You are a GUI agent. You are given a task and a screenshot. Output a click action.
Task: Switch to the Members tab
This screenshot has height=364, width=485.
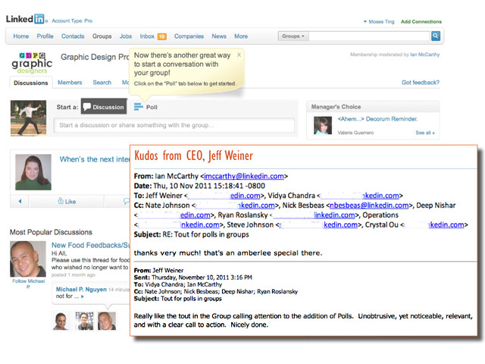pos(70,83)
